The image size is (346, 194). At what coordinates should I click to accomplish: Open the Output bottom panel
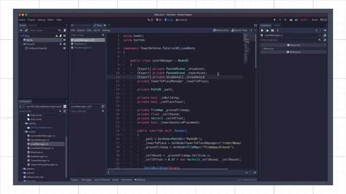tap(75, 179)
